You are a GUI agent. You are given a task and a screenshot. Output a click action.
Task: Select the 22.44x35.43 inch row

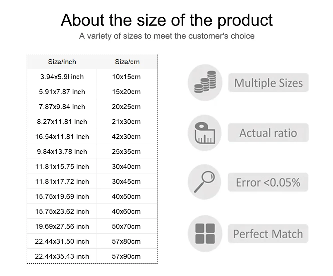click(x=92, y=256)
